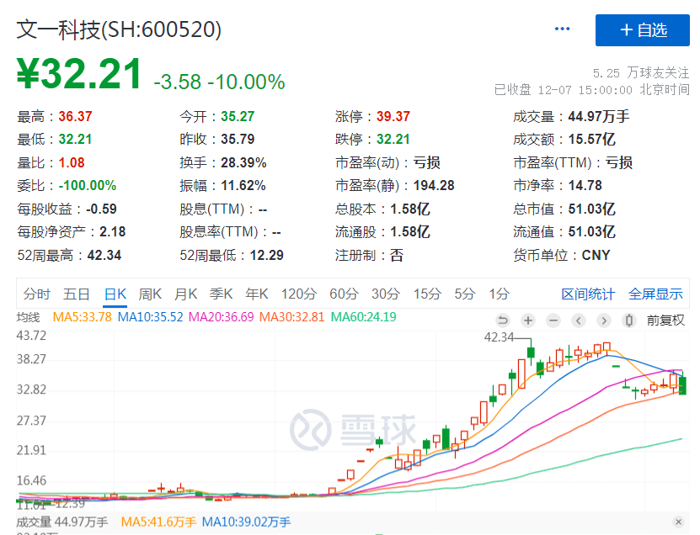Click the MA5:33.78 indicator
The width and height of the screenshot is (700, 535).
tap(83, 317)
